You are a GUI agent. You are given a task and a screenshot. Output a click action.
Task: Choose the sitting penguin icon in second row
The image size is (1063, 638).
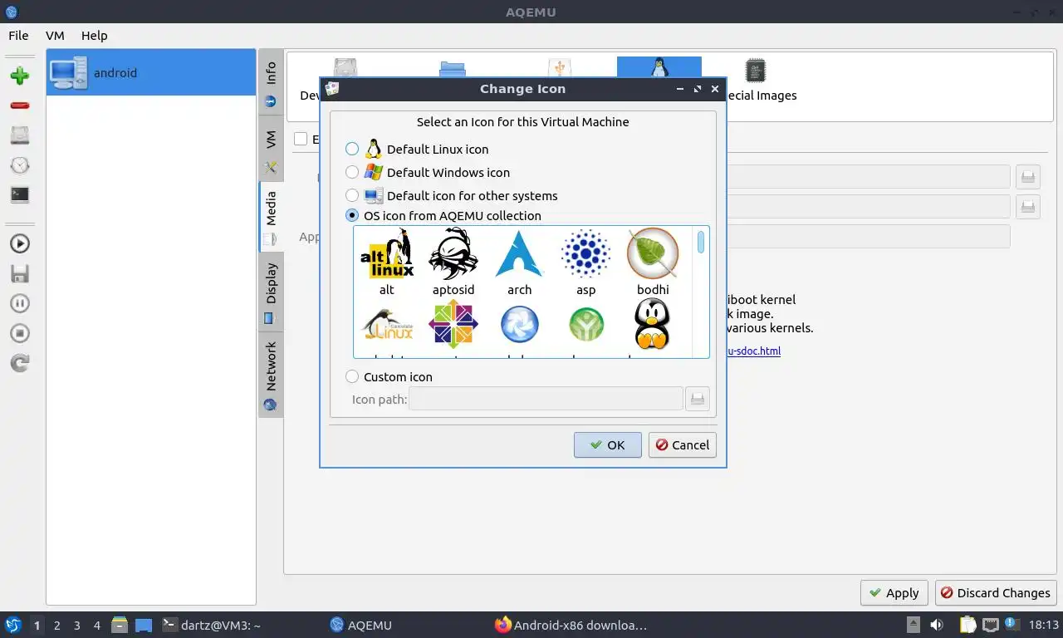pos(653,326)
